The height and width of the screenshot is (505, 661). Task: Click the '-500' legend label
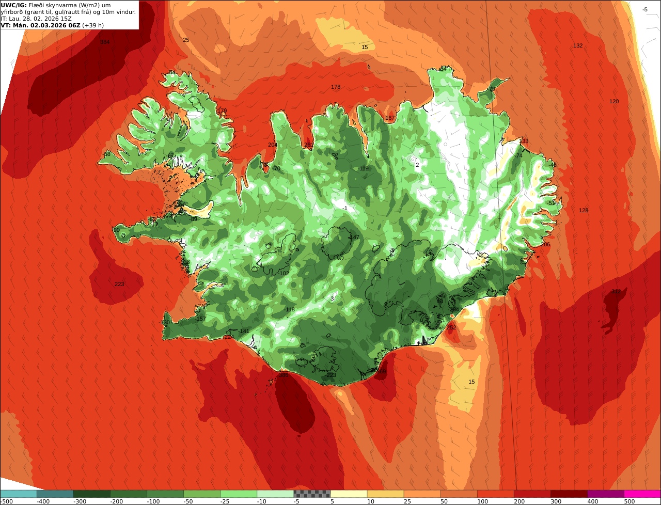pyautogui.click(x=6, y=501)
